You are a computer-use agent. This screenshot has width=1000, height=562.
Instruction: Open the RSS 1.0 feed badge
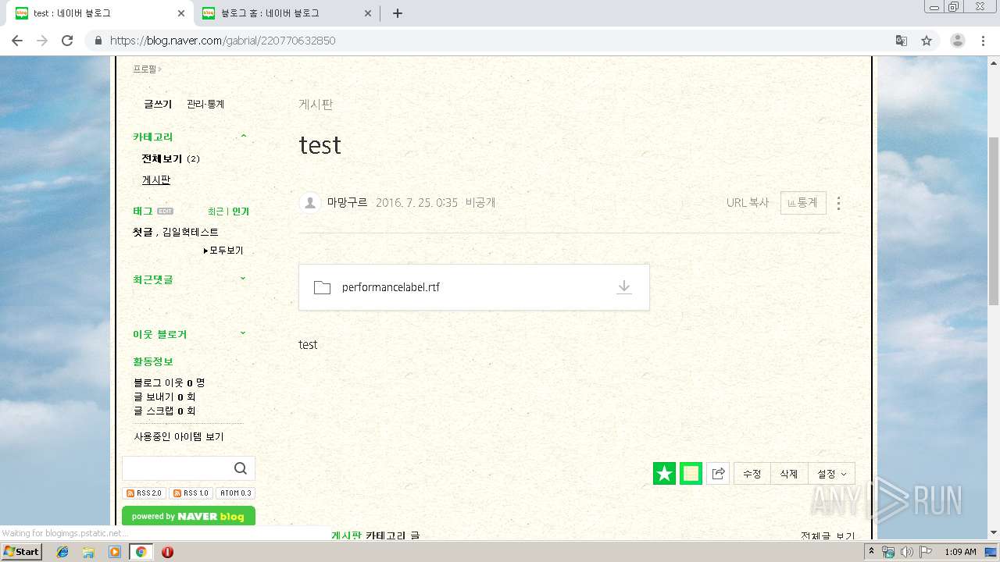(191, 493)
